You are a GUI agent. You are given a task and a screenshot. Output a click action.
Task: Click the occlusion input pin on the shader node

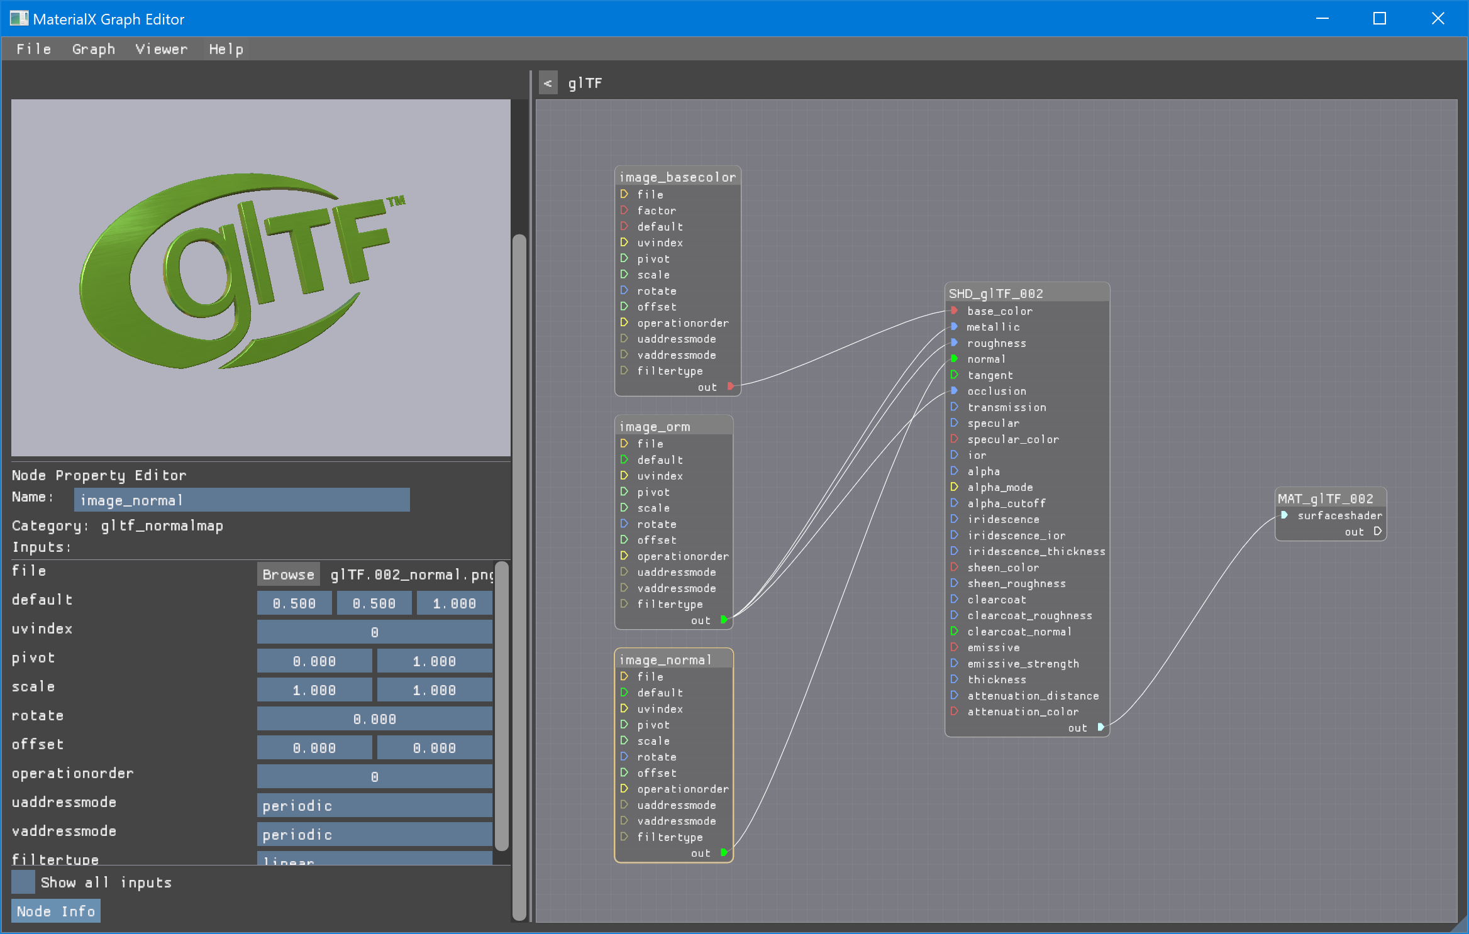tap(954, 390)
